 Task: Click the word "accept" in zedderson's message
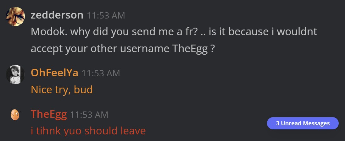click(47, 49)
